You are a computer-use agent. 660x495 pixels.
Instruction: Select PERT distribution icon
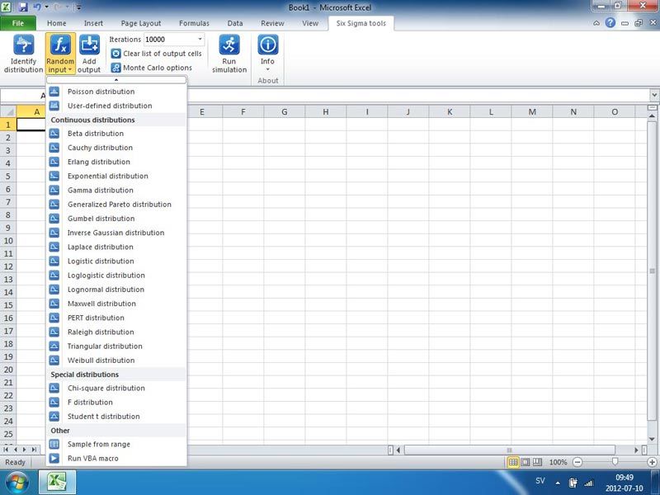pyautogui.click(x=54, y=318)
